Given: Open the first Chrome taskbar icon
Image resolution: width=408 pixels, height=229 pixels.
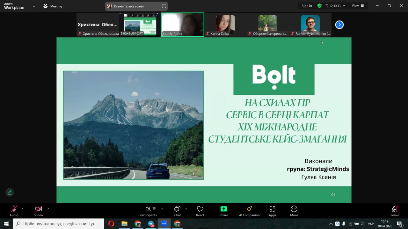Looking at the screenshot, I should (137, 224).
